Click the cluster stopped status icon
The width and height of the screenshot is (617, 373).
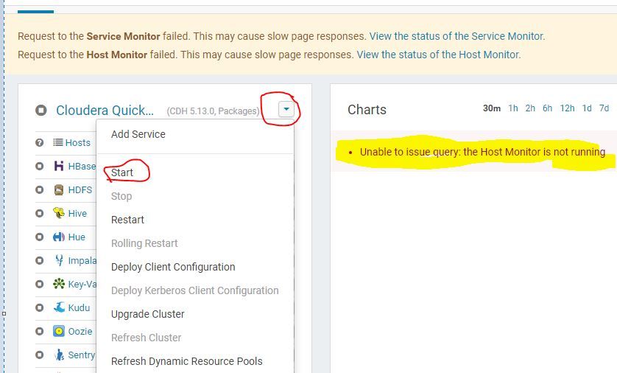[x=41, y=111]
